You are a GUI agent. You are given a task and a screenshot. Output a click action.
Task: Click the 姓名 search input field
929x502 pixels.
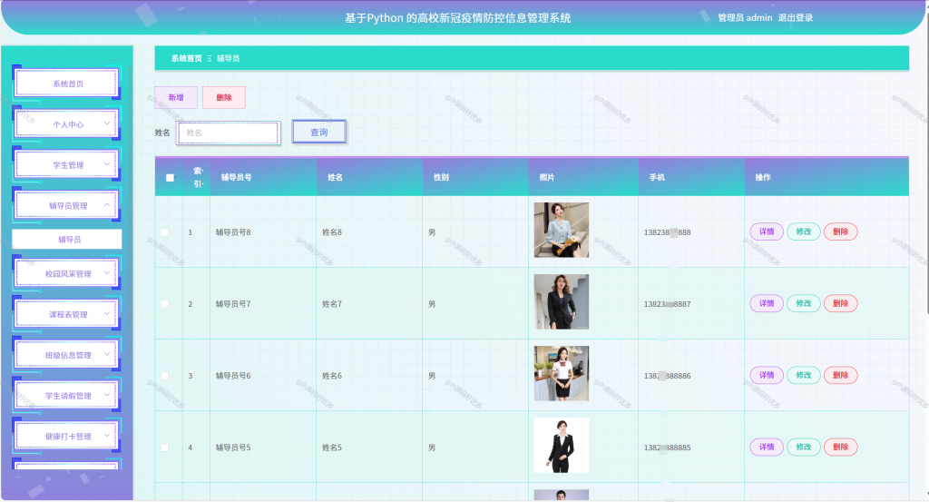coord(229,133)
